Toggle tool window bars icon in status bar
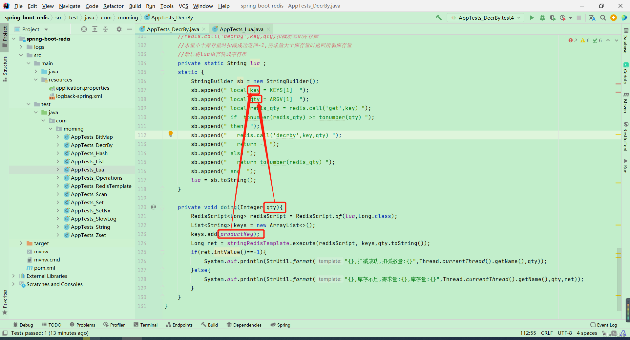630x340 pixels. [5, 333]
